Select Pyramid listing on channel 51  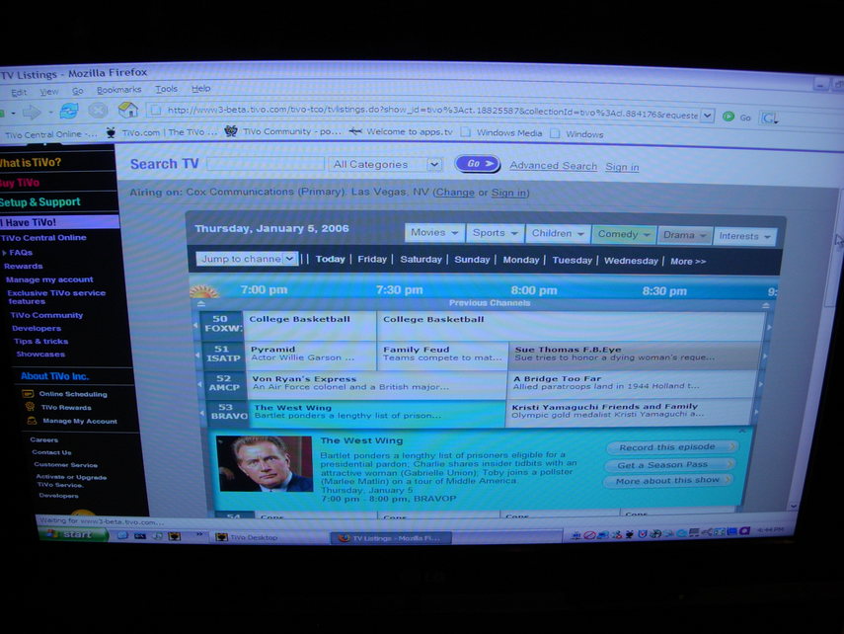click(311, 356)
